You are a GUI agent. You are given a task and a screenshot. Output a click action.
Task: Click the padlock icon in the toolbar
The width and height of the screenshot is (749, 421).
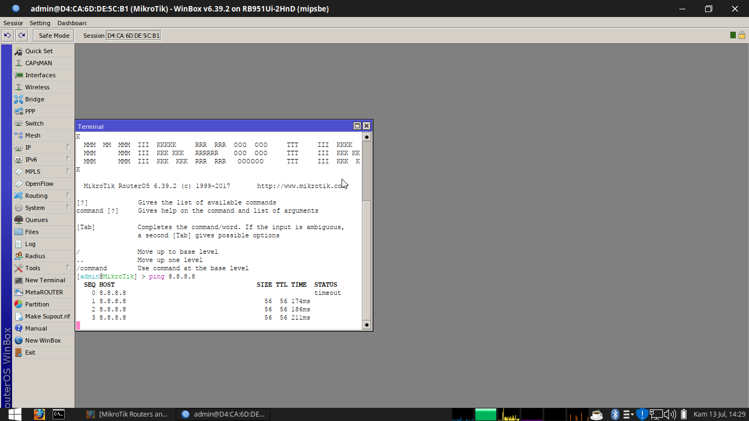click(x=742, y=35)
